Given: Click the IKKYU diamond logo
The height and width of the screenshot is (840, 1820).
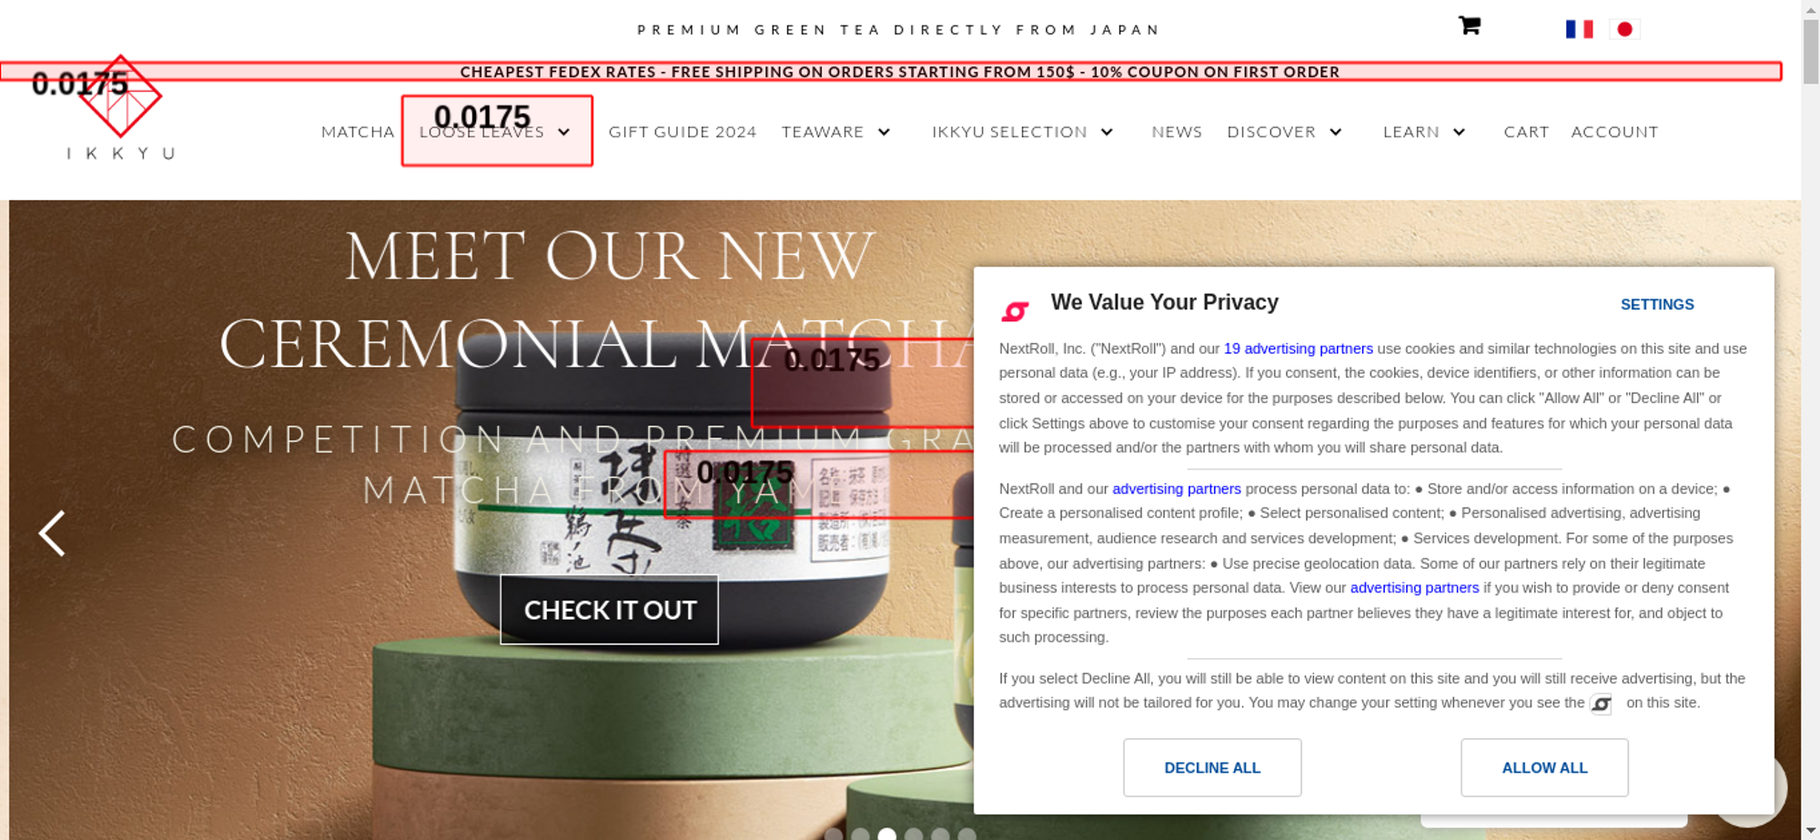Looking at the screenshot, I should pos(120,96).
